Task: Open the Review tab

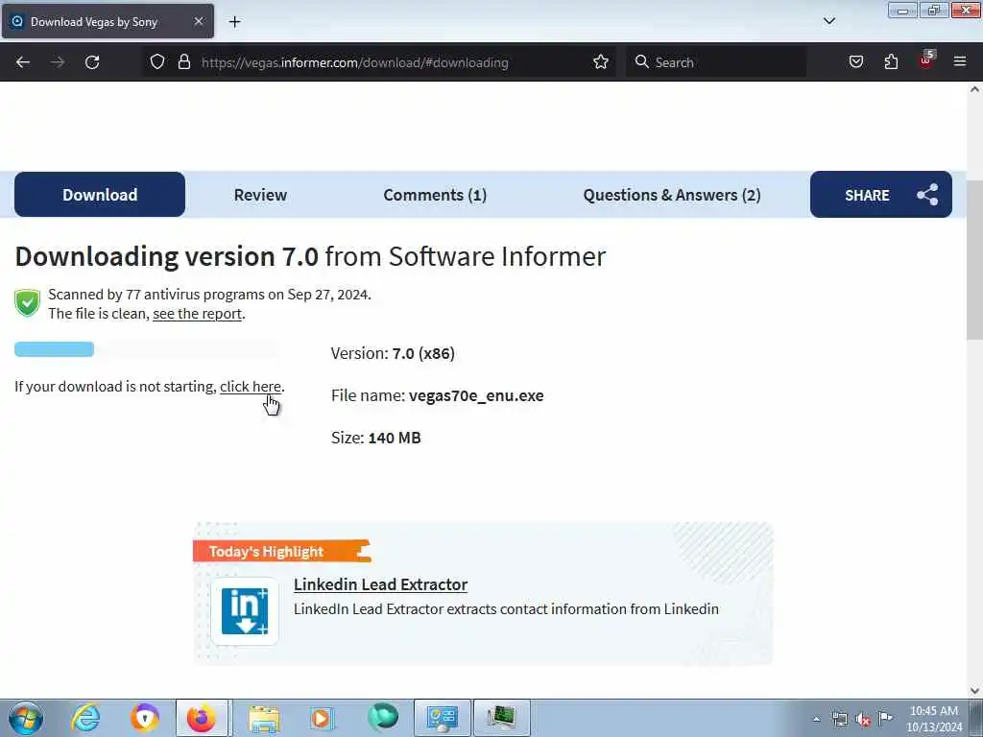Action: click(260, 195)
